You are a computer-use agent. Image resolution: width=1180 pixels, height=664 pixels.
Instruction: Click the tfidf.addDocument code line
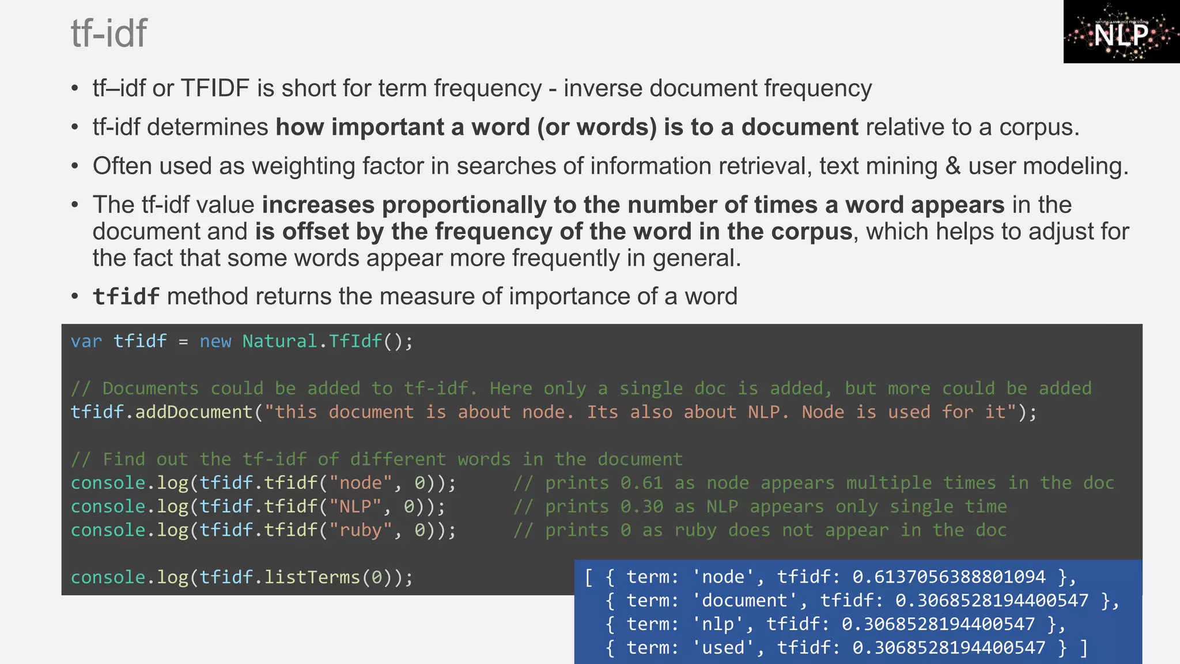[553, 412]
